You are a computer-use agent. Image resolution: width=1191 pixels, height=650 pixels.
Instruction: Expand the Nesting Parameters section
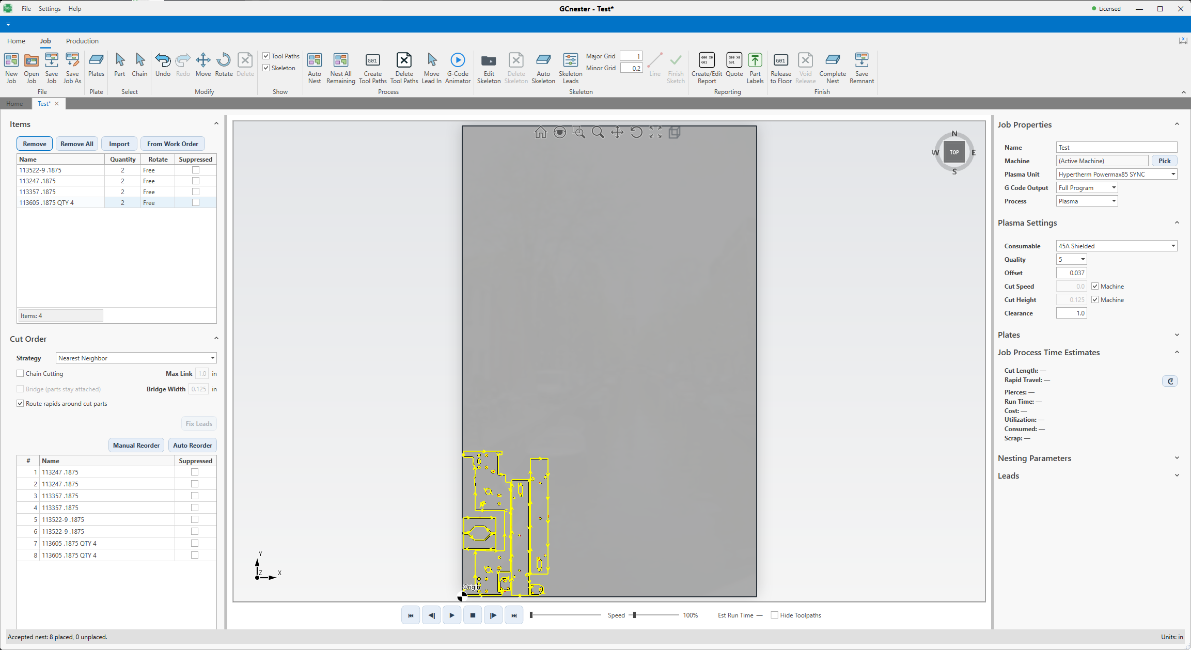(1177, 458)
